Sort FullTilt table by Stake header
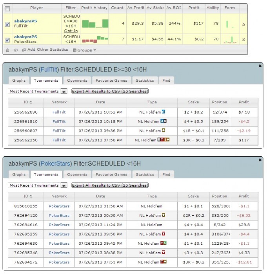 tap(193, 102)
